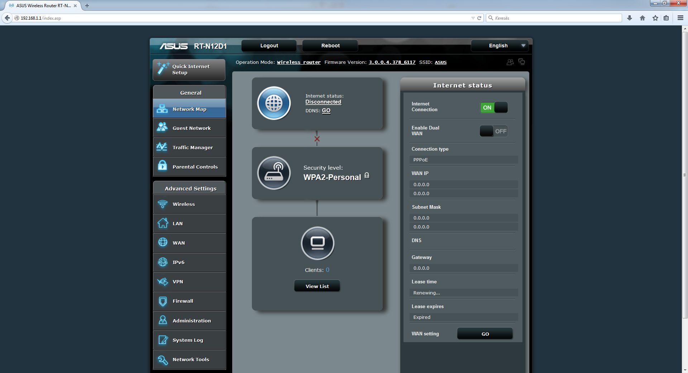The height and width of the screenshot is (373, 688).
Task: Click the System Log notepad icon
Action: (163, 340)
